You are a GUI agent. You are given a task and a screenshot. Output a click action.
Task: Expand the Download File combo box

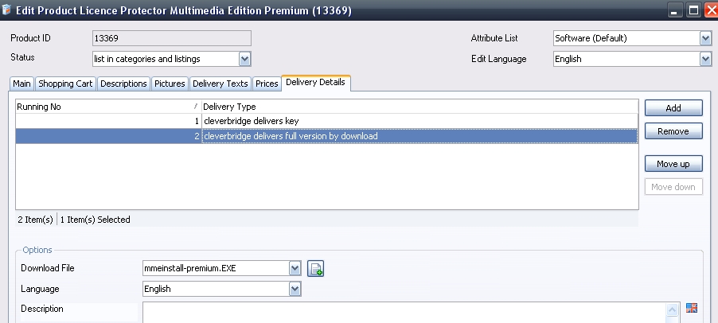point(295,268)
